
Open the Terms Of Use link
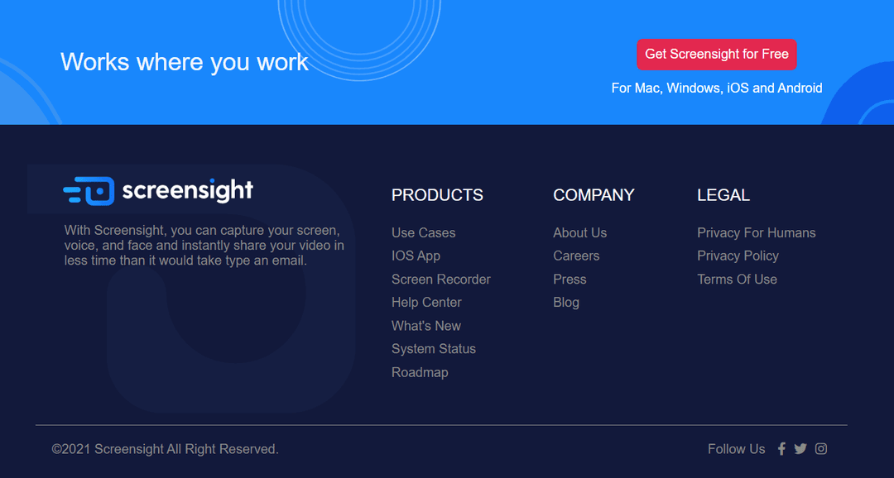click(x=737, y=280)
